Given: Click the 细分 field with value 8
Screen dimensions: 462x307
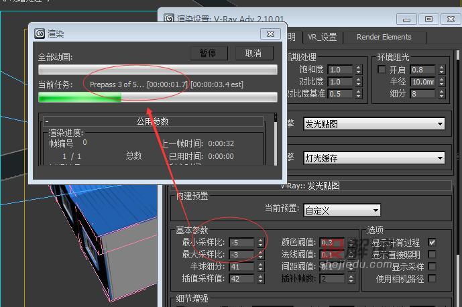Looking at the screenshot, I should click(423, 94).
